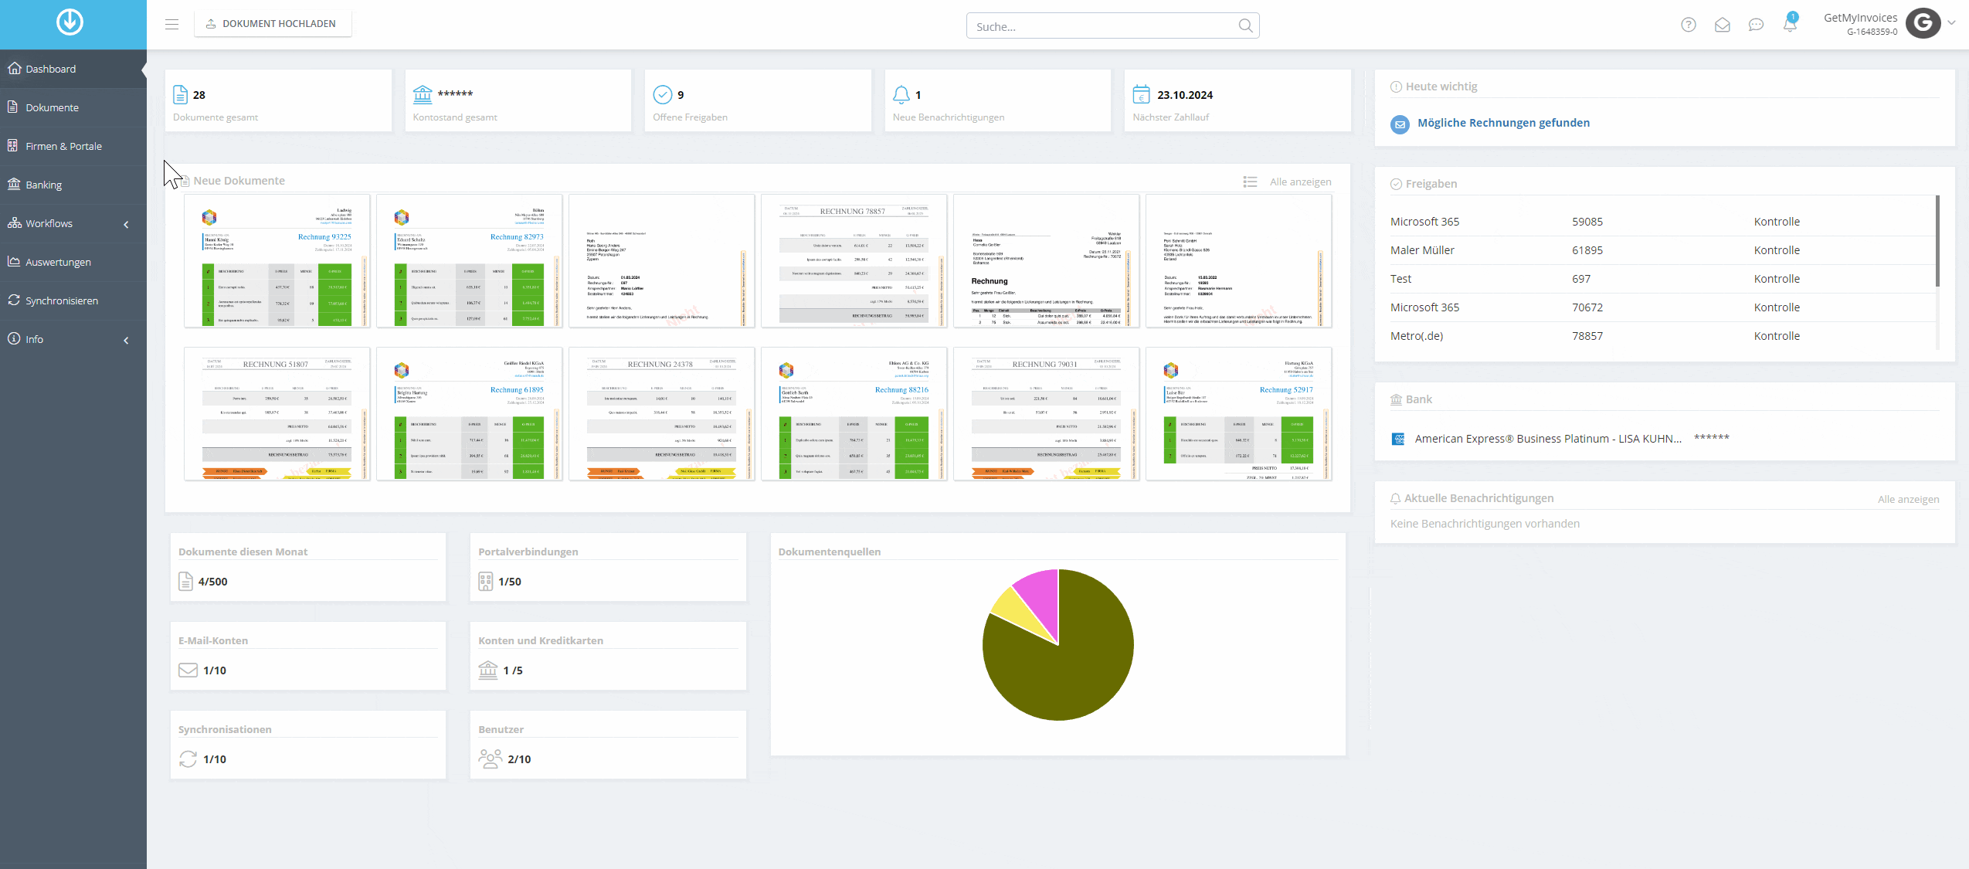Open the account dropdown arrow

point(1951,22)
